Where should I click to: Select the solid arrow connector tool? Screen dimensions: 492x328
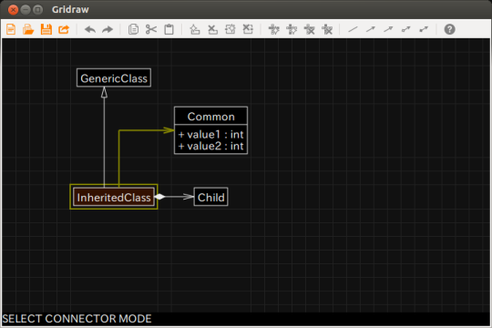click(371, 29)
